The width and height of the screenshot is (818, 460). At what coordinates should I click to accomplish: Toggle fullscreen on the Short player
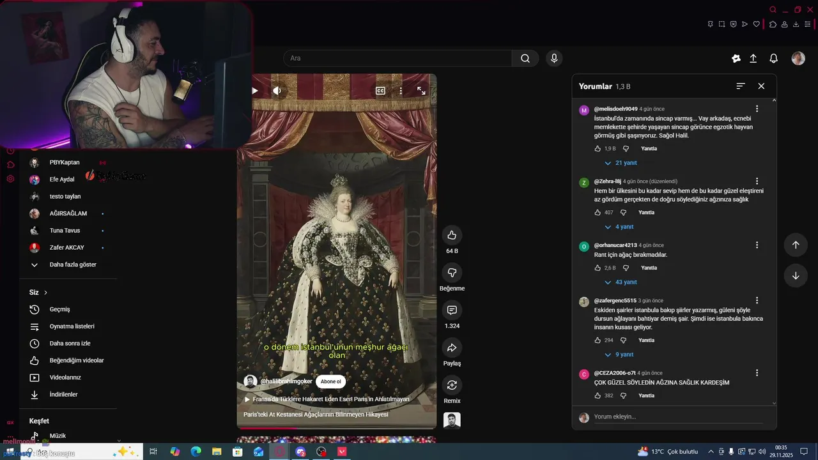coord(421,91)
